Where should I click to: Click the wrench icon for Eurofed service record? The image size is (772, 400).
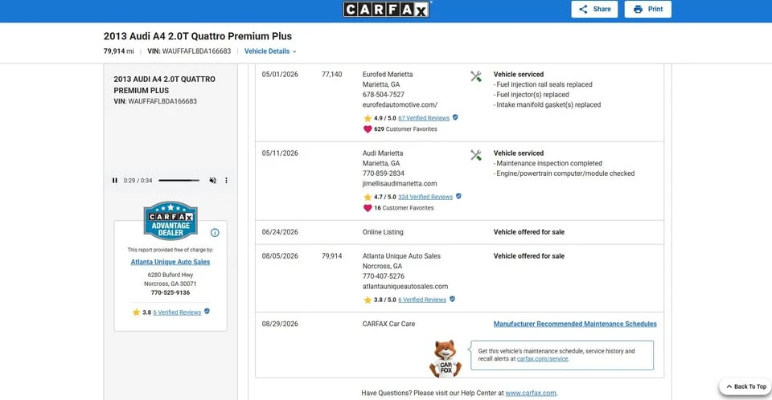475,76
